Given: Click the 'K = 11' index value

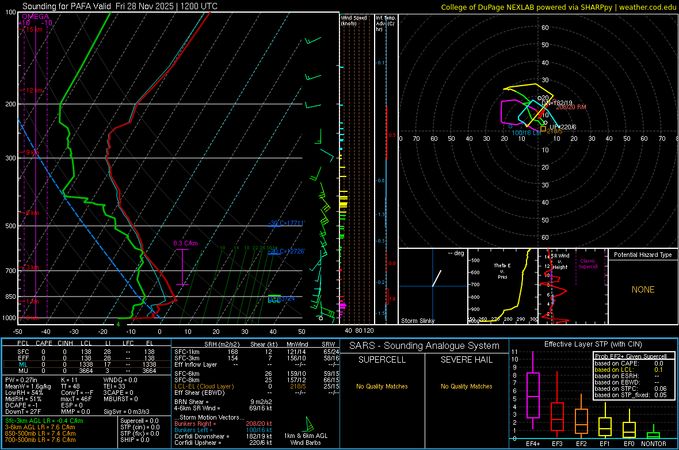Looking at the screenshot, I should pyautogui.click(x=69, y=380).
